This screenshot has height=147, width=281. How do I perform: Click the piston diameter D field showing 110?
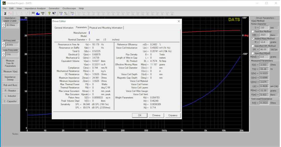(264, 28)
